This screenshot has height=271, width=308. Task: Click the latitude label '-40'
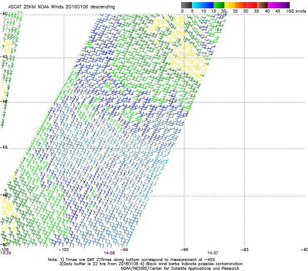point(4,14)
